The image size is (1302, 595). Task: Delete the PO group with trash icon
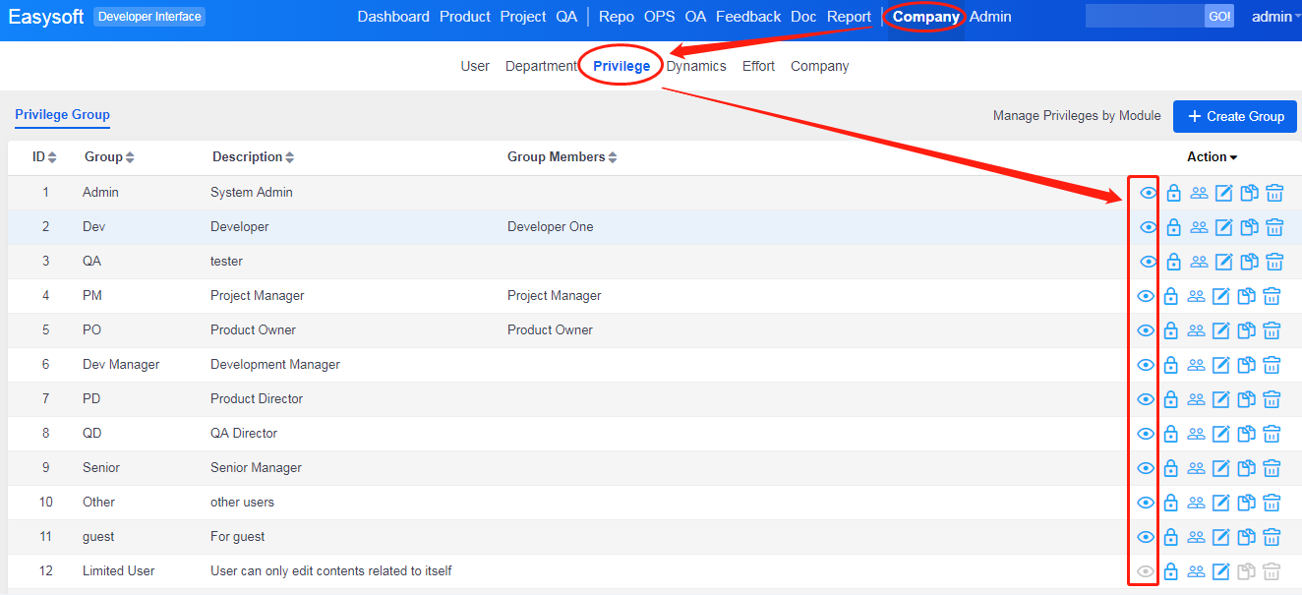[x=1272, y=330]
